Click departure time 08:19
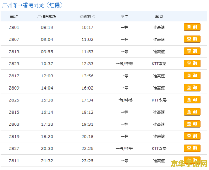 47,28
